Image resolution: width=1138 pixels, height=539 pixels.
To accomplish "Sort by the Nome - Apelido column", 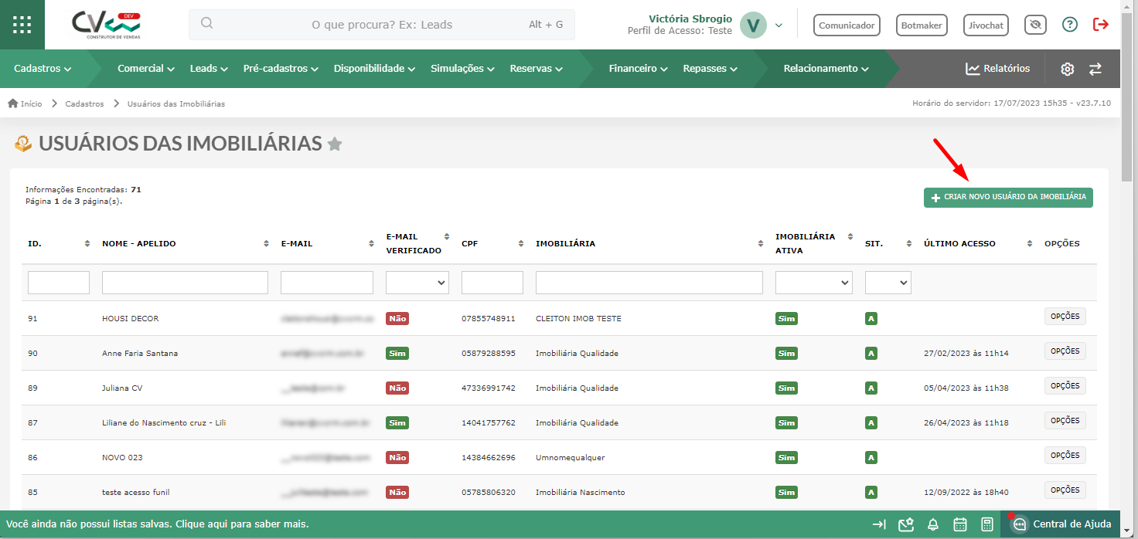I will point(265,244).
